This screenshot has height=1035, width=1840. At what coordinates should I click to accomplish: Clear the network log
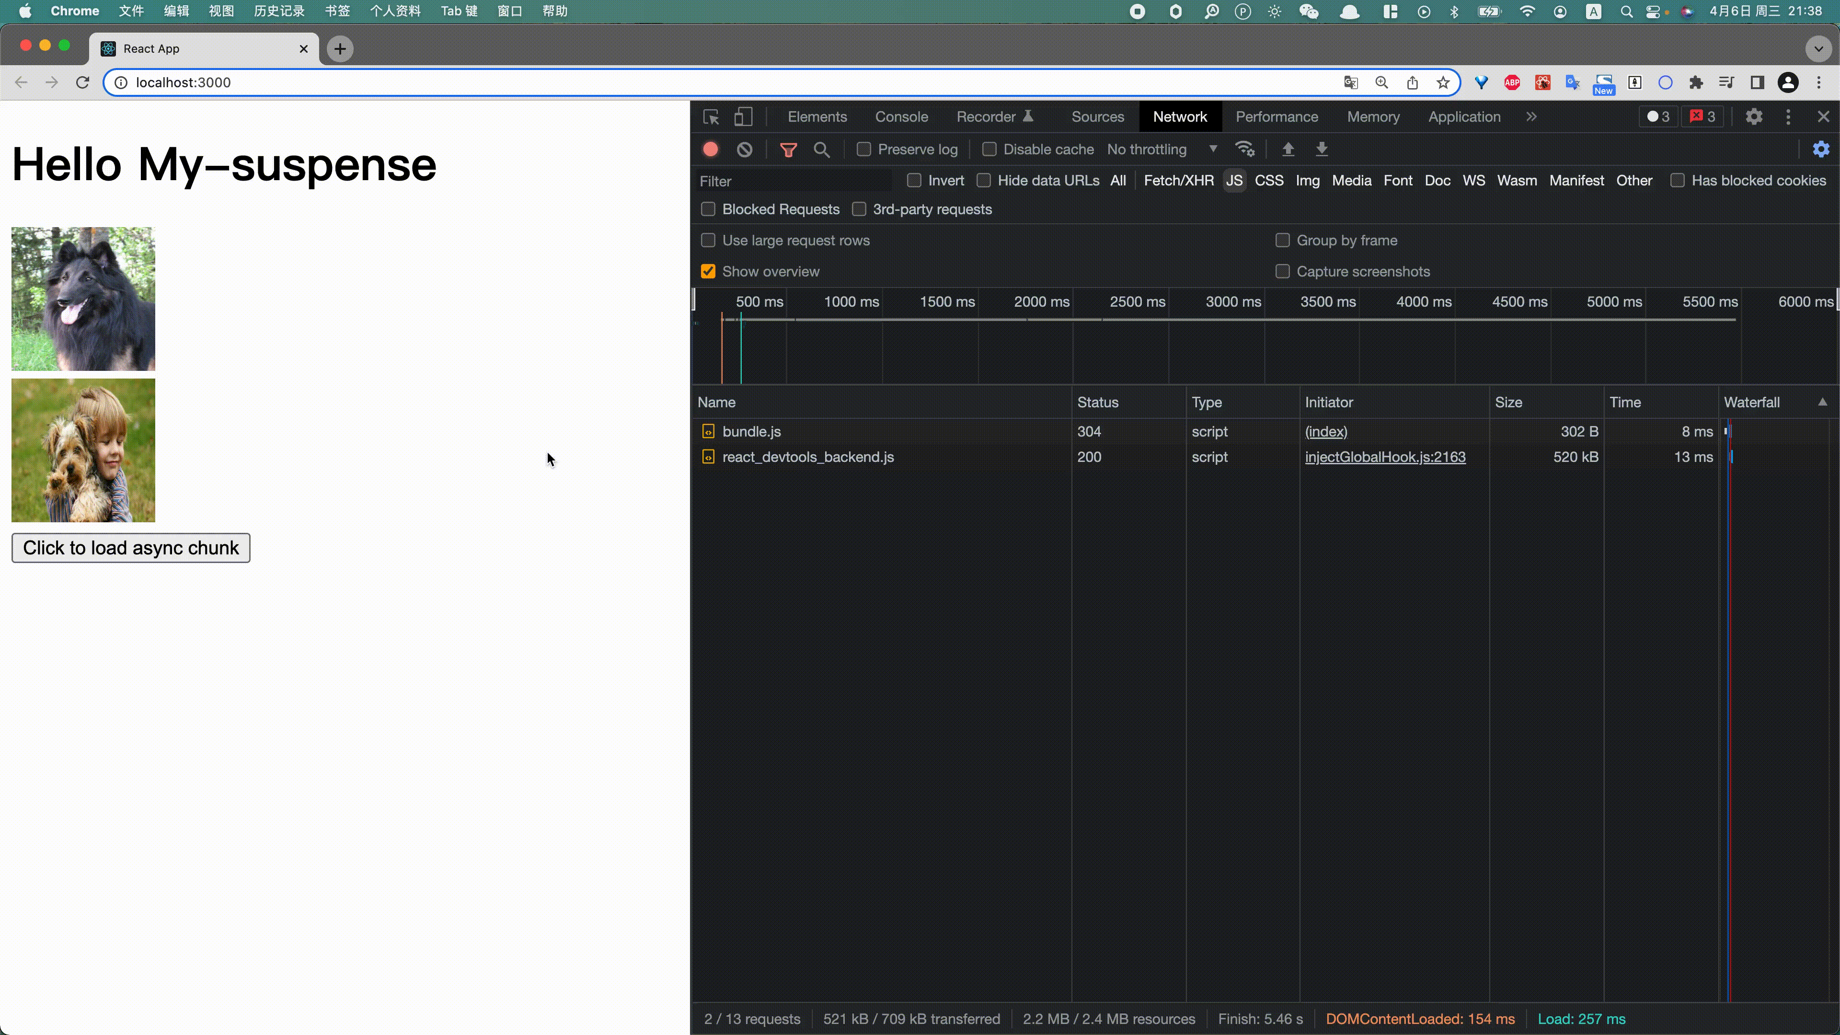[x=744, y=149]
